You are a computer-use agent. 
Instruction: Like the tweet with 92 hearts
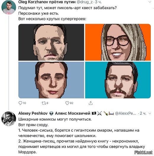(67, 103)
